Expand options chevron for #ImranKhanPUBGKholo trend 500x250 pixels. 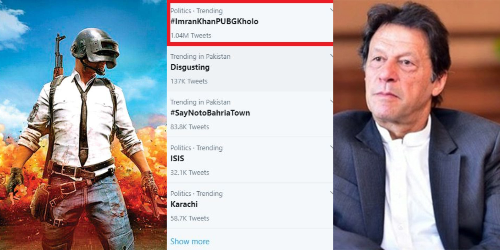coord(331,10)
